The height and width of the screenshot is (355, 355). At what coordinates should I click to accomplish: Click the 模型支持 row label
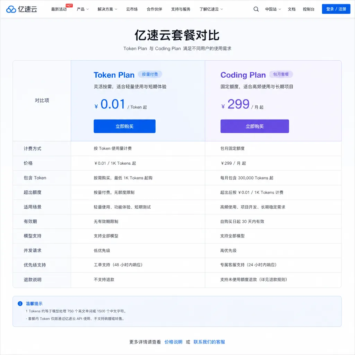click(x=32, y=236)
